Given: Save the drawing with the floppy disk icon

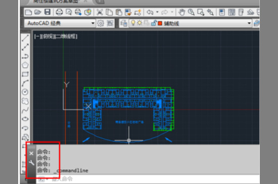Looking at the screenshot, I should pos(48,12).
